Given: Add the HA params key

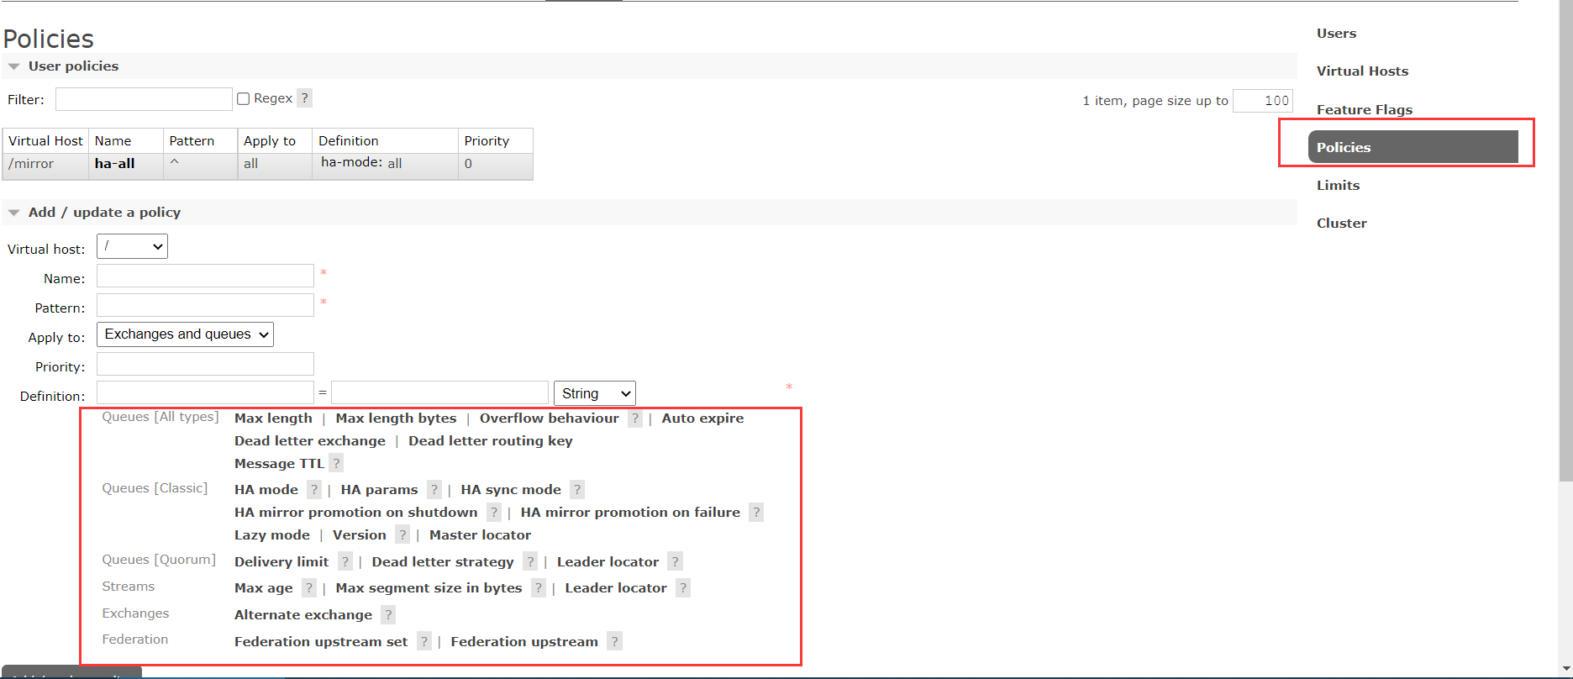Looking at the screenshot, I should coord(379,490).
